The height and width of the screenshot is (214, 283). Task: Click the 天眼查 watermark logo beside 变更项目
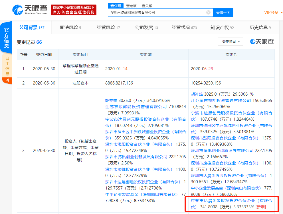coord(262,42)
